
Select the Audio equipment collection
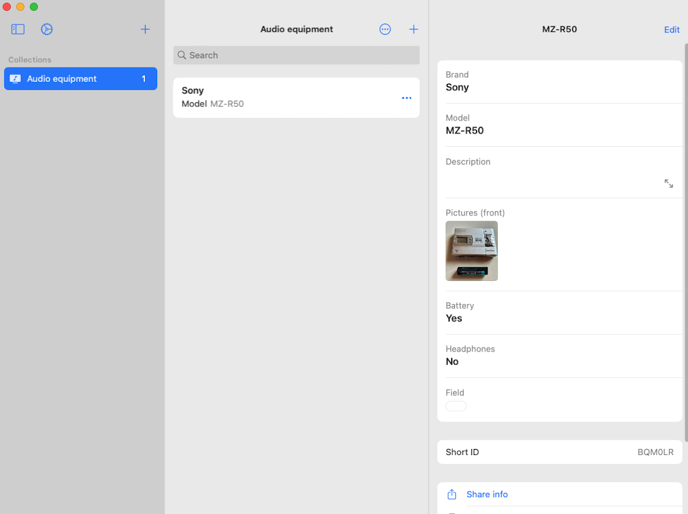click(81, 79)
